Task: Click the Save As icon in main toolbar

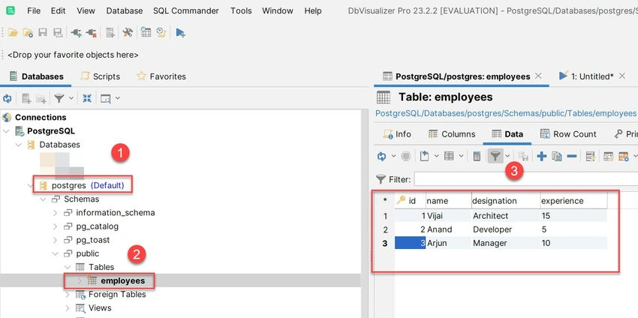Action: pyautogui.click(x=58, y=32)
